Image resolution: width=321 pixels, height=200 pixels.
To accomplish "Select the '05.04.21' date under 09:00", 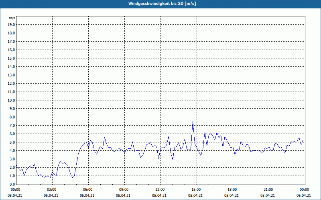I will click(123, 196).
